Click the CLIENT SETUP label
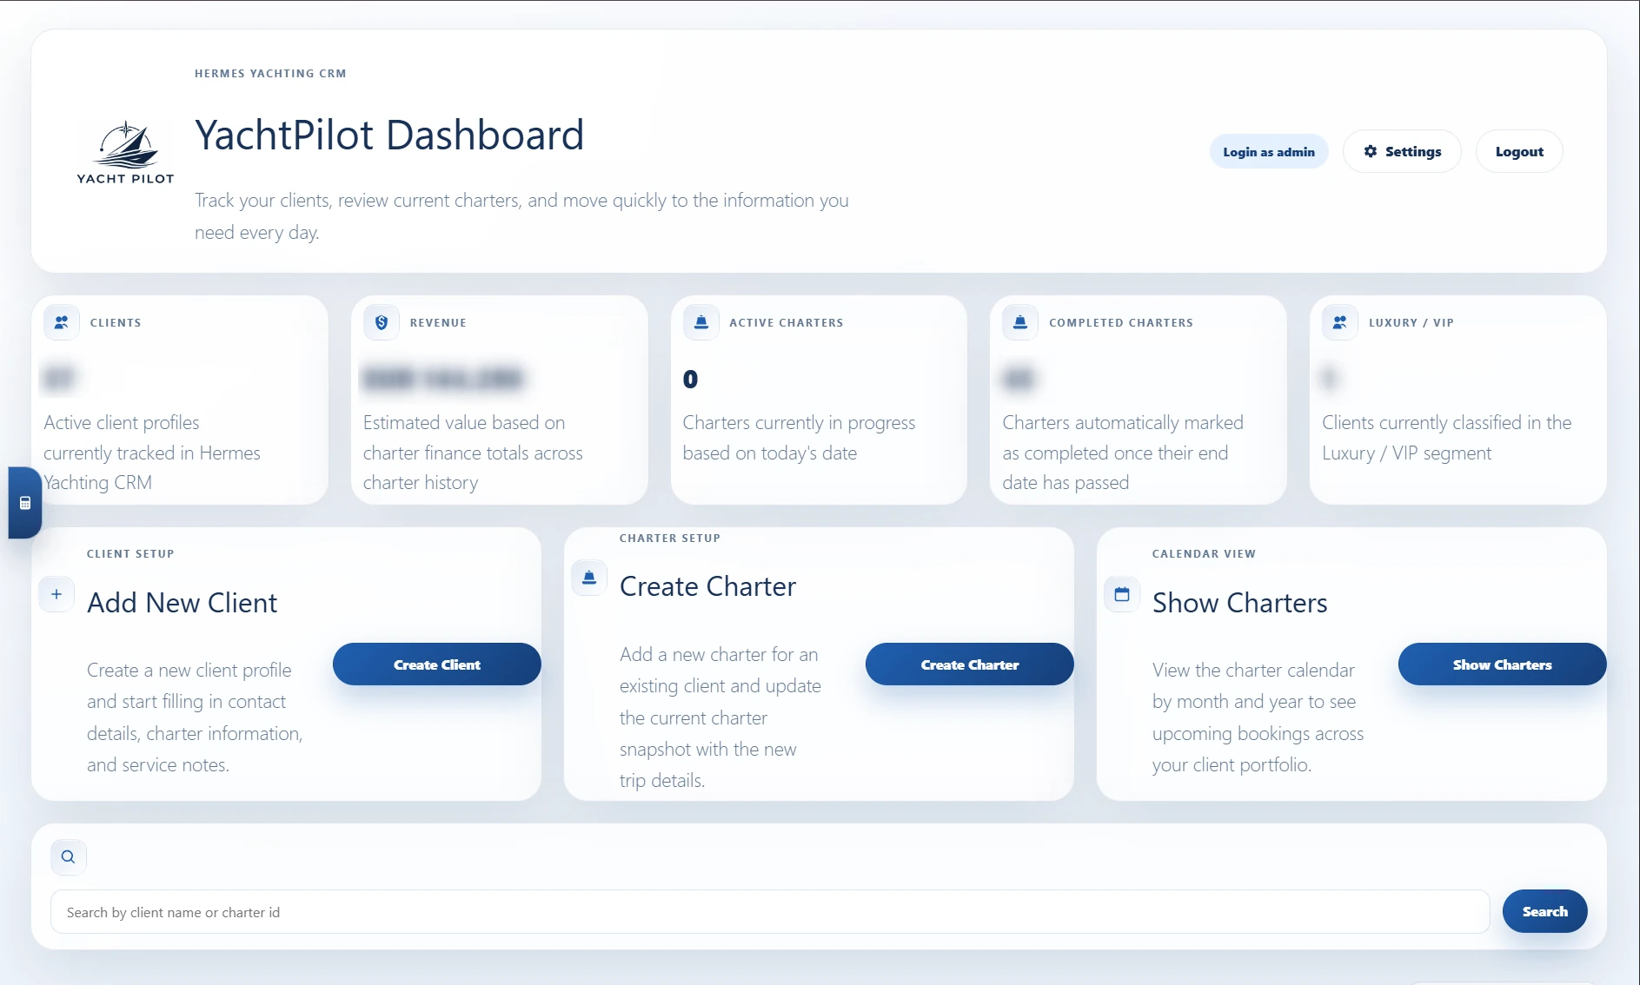Screen dimensions: 1640x985 130,554
